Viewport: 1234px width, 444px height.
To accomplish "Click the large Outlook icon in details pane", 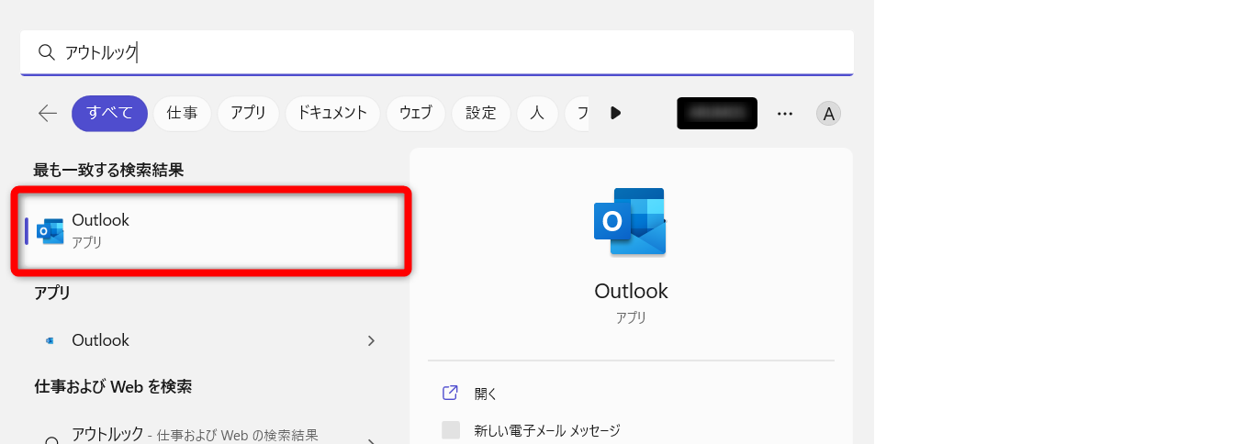I will click(x=630, y=223).
